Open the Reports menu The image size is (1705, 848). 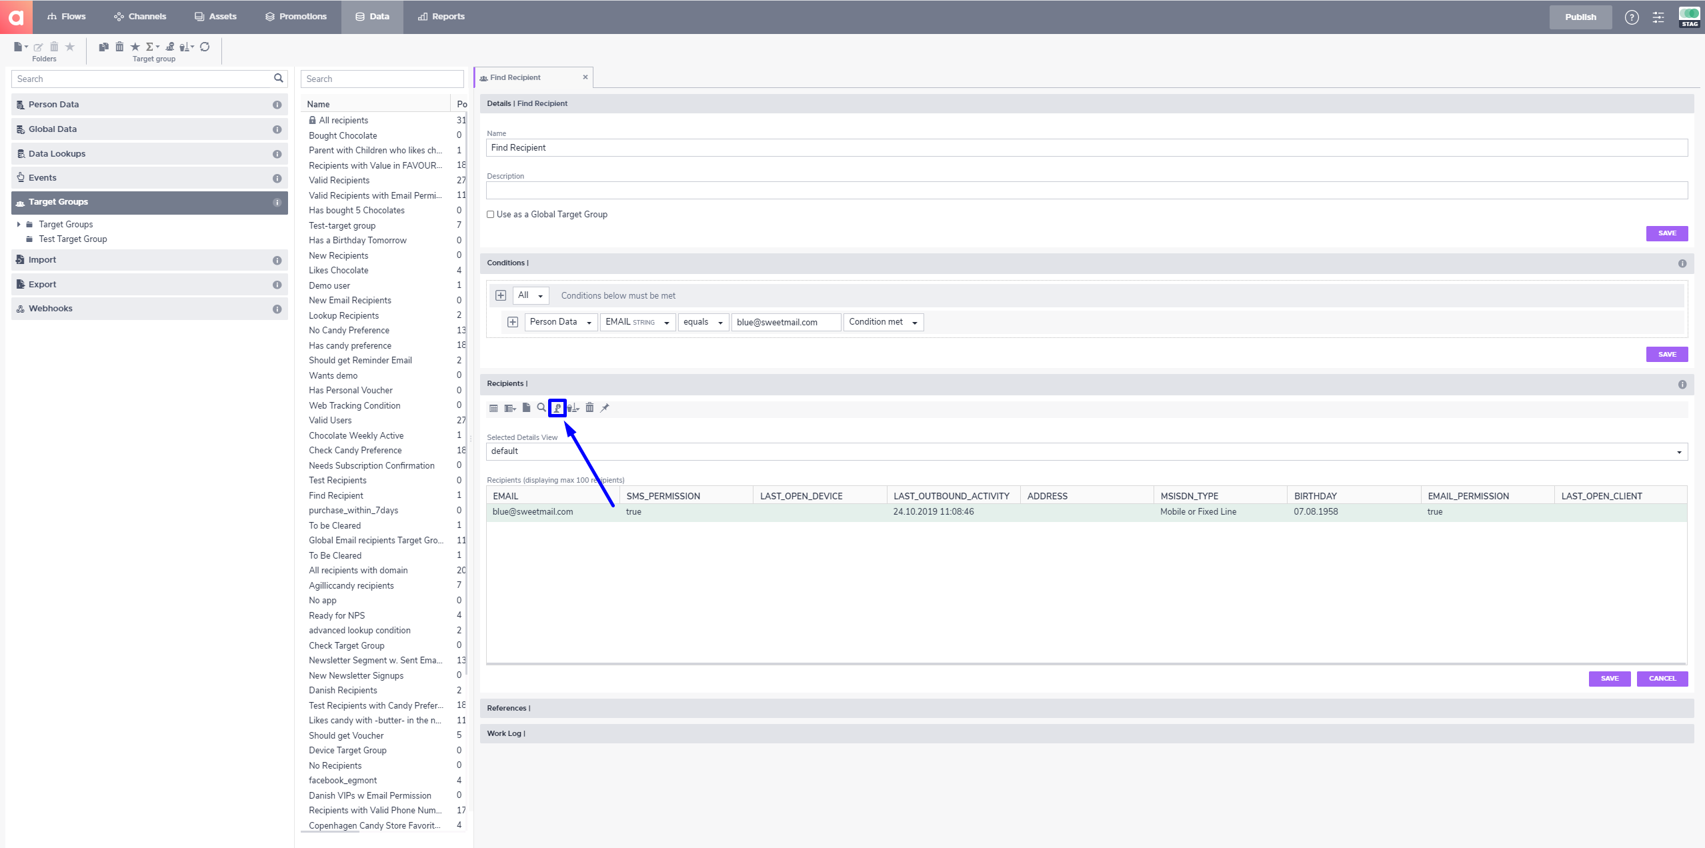[441, 17]
